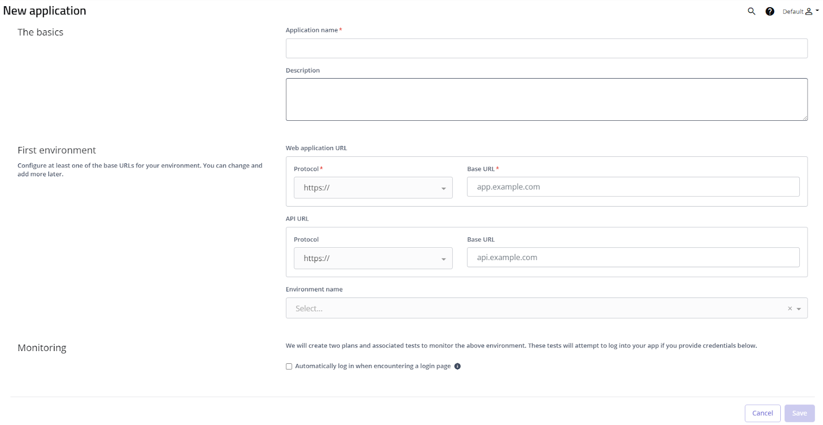Click the Save button
The width and height of the screenshot is (823, 425).
pos(799,413)
